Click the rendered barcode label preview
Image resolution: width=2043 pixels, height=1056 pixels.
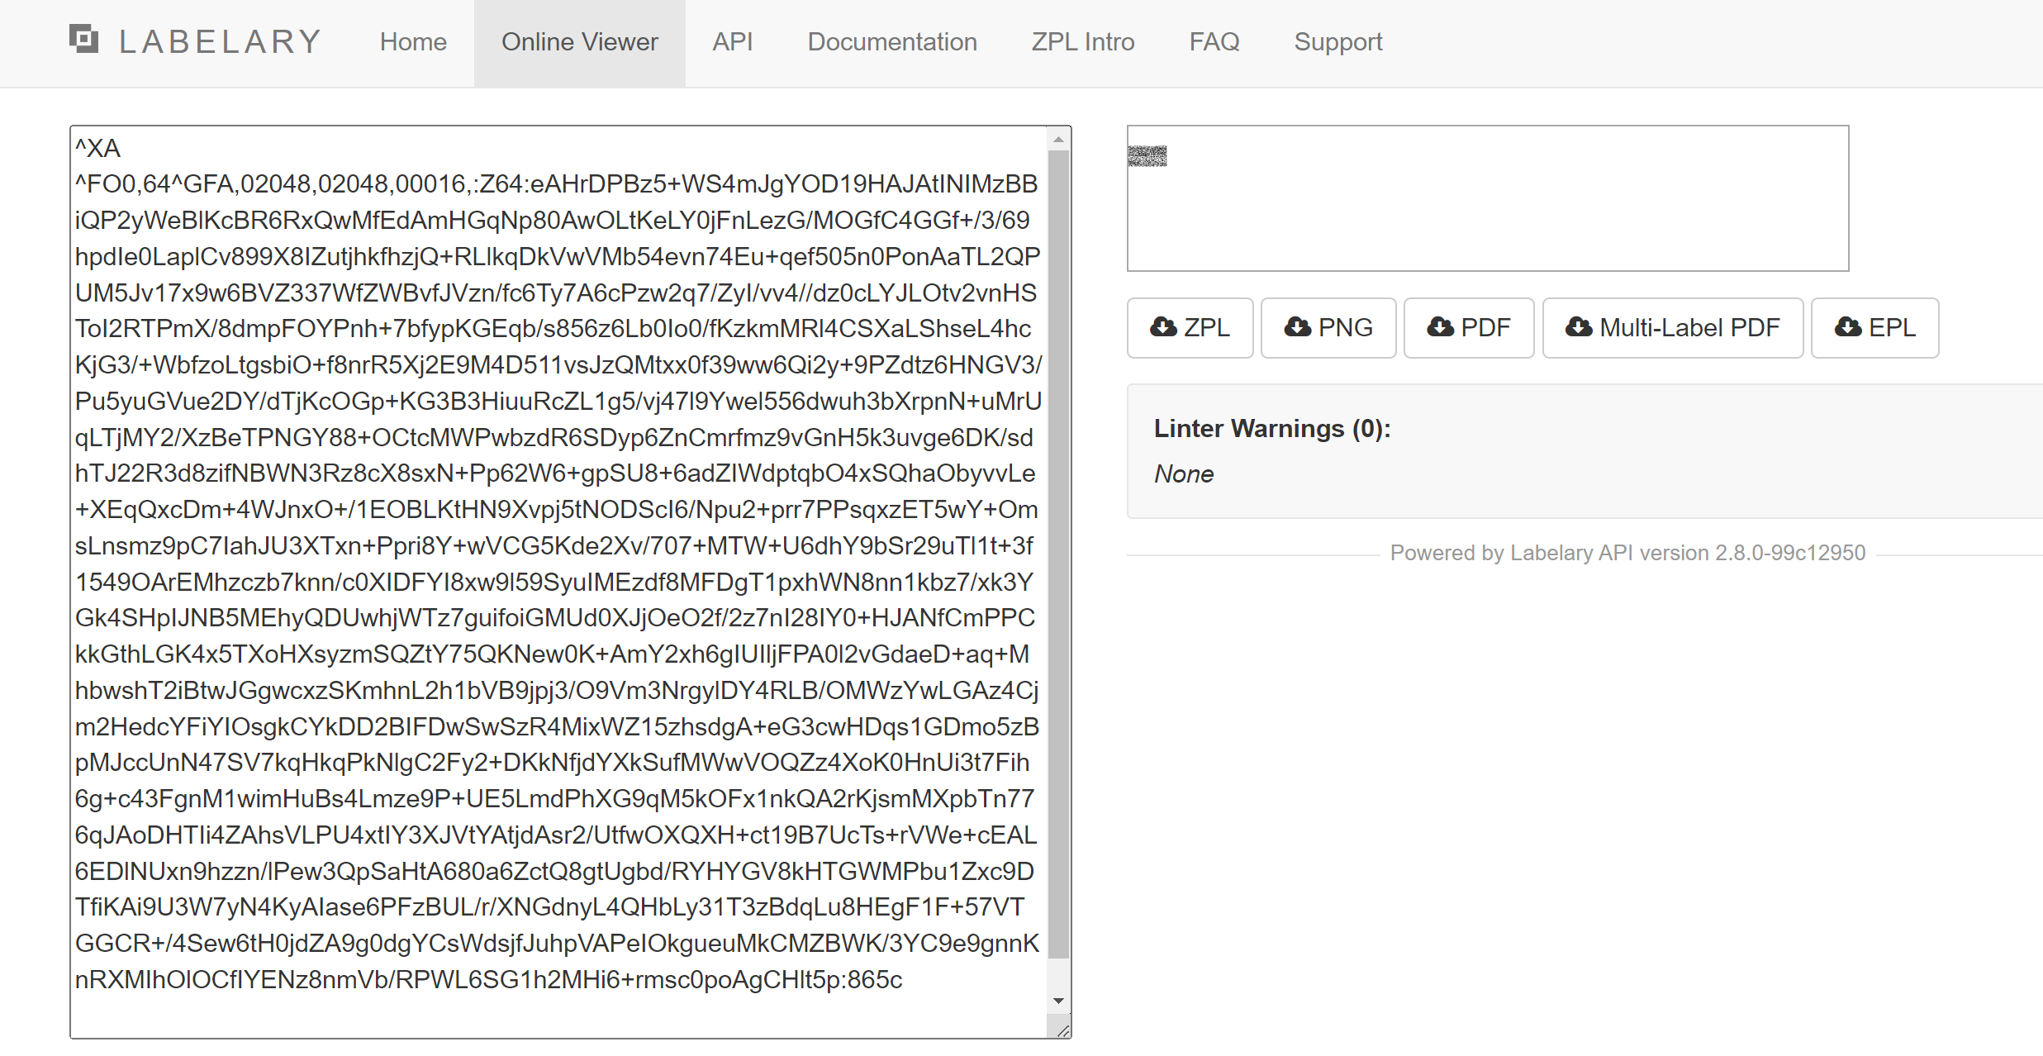click(x=1147, y=155)
